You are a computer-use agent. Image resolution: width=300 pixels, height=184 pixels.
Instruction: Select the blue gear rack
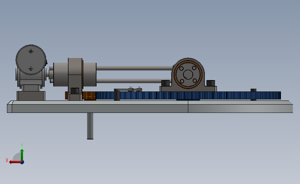[189, 95]
